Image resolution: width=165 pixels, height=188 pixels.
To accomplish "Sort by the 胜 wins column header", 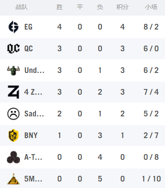I will (x=60, y=7).
